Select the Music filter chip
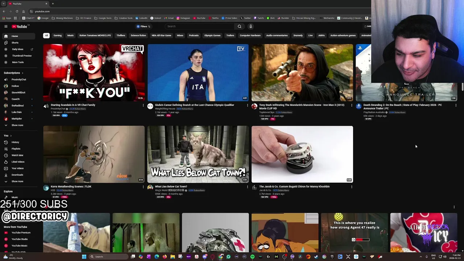This screenshot has width=464, height=261. click(70, 36)
